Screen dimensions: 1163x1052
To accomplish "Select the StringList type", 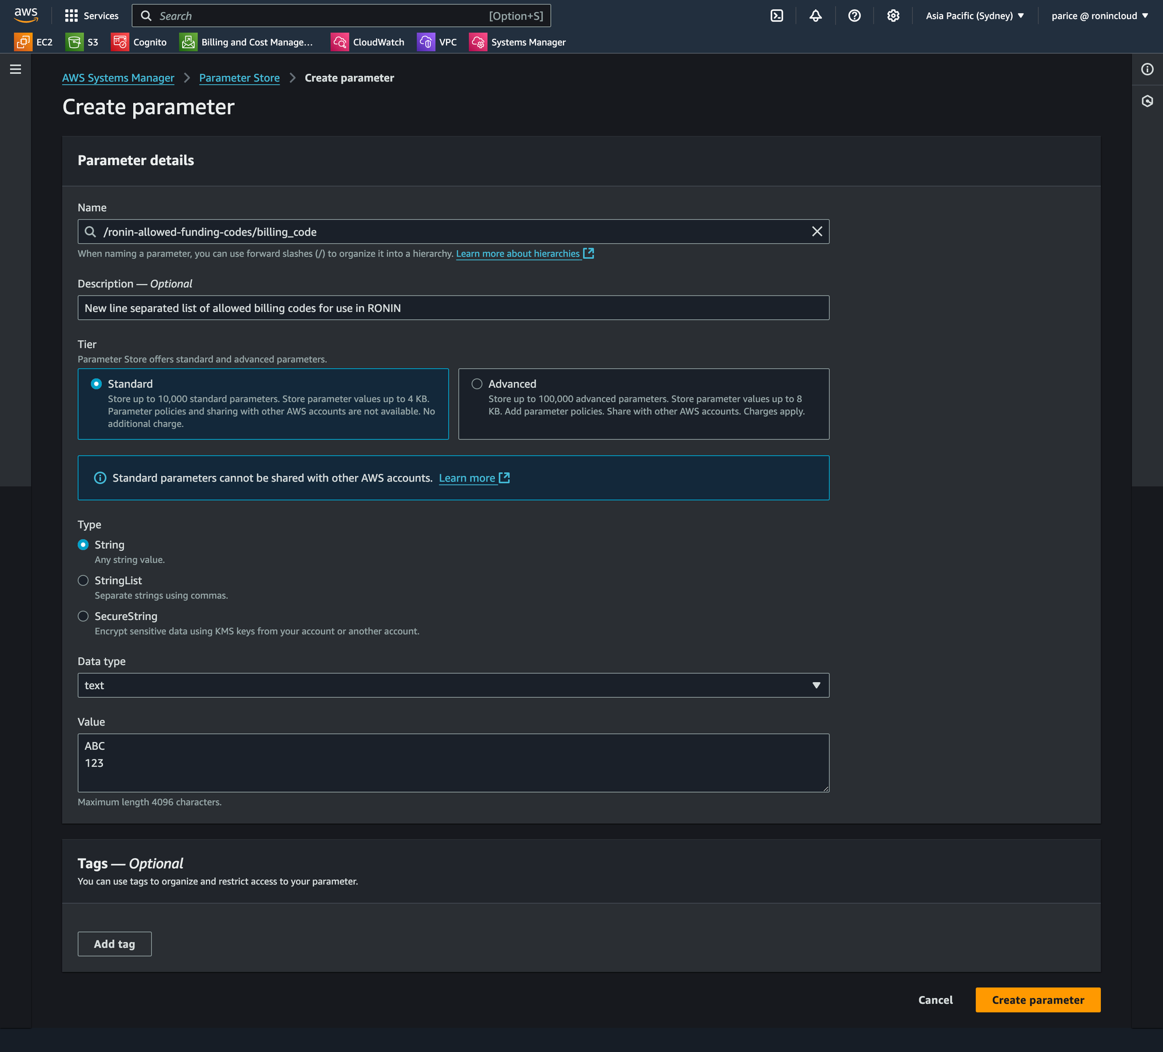I will (x=83, y=580).
